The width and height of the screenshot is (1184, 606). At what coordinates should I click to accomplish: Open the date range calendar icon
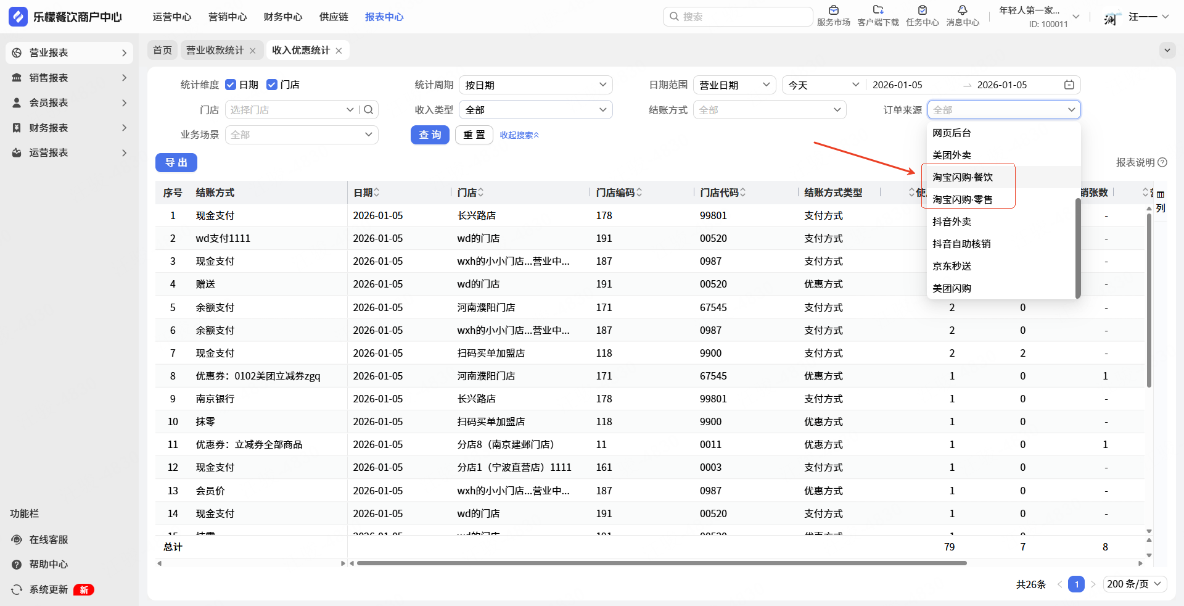[1069, 85]
